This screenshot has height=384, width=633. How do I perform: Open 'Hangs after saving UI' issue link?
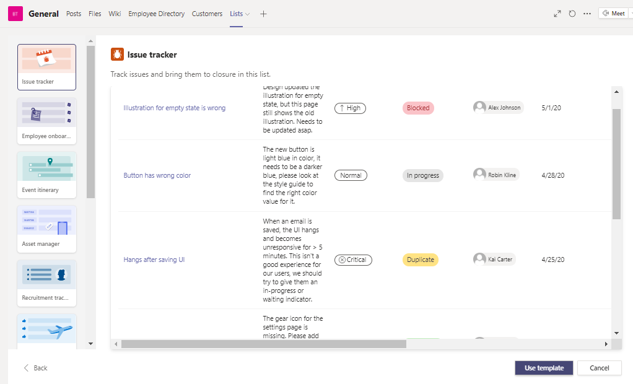coord(154,260)
